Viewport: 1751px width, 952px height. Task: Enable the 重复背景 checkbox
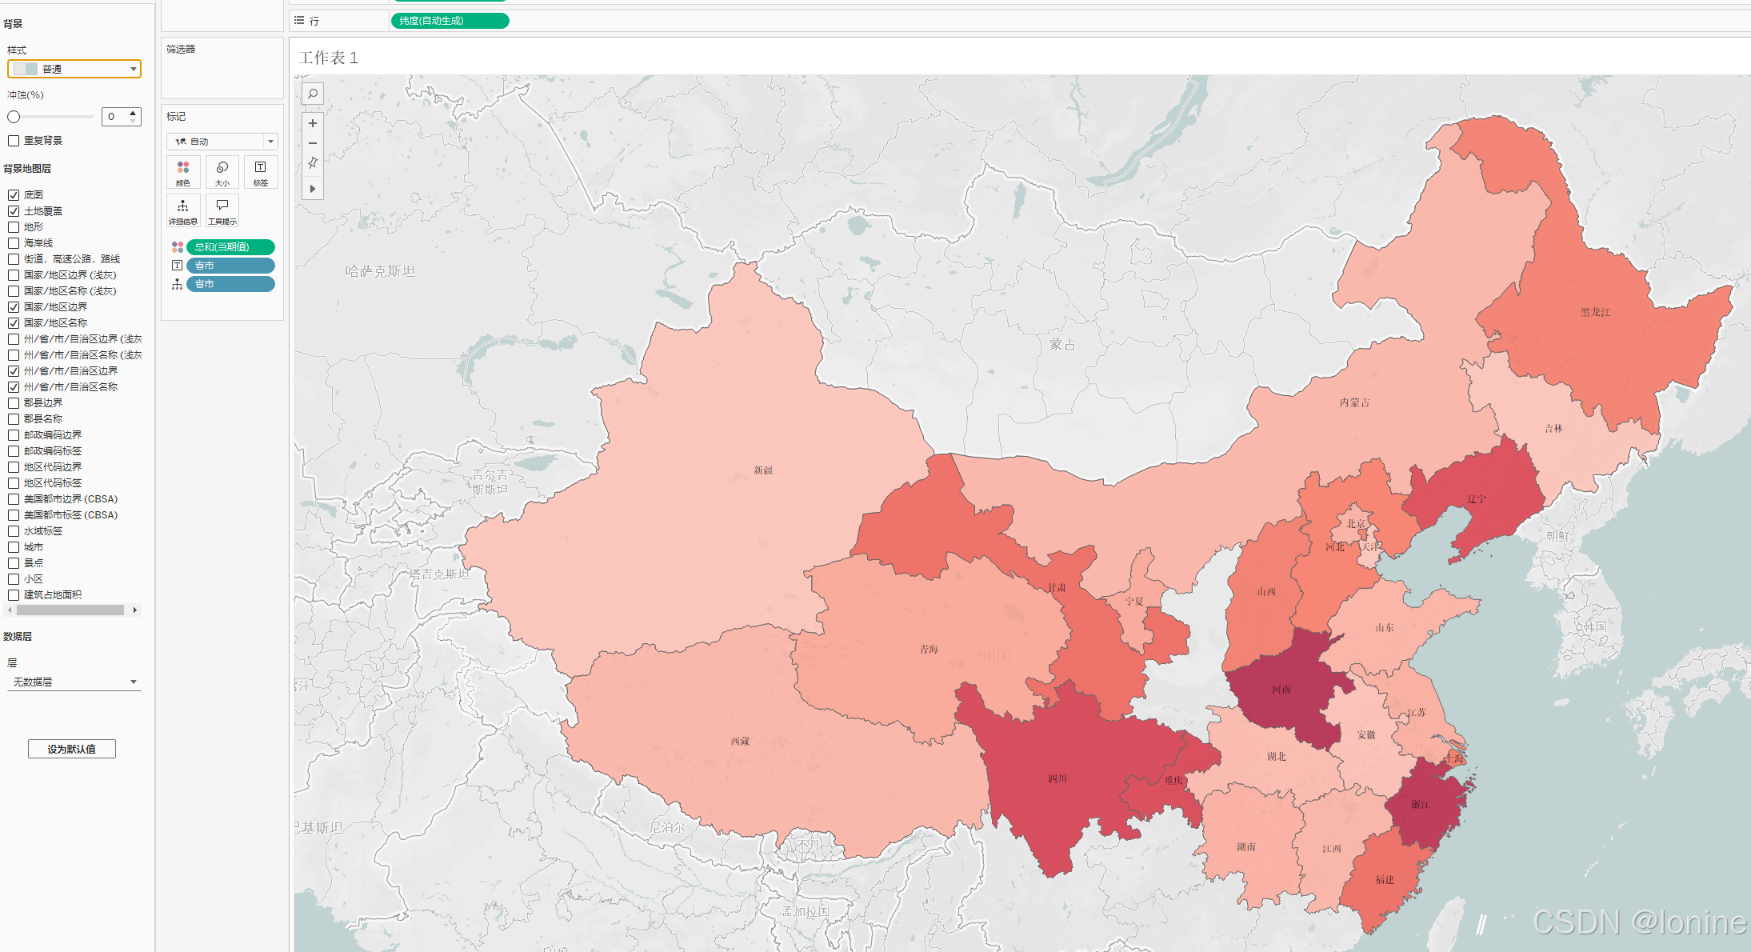pos(14,141)
